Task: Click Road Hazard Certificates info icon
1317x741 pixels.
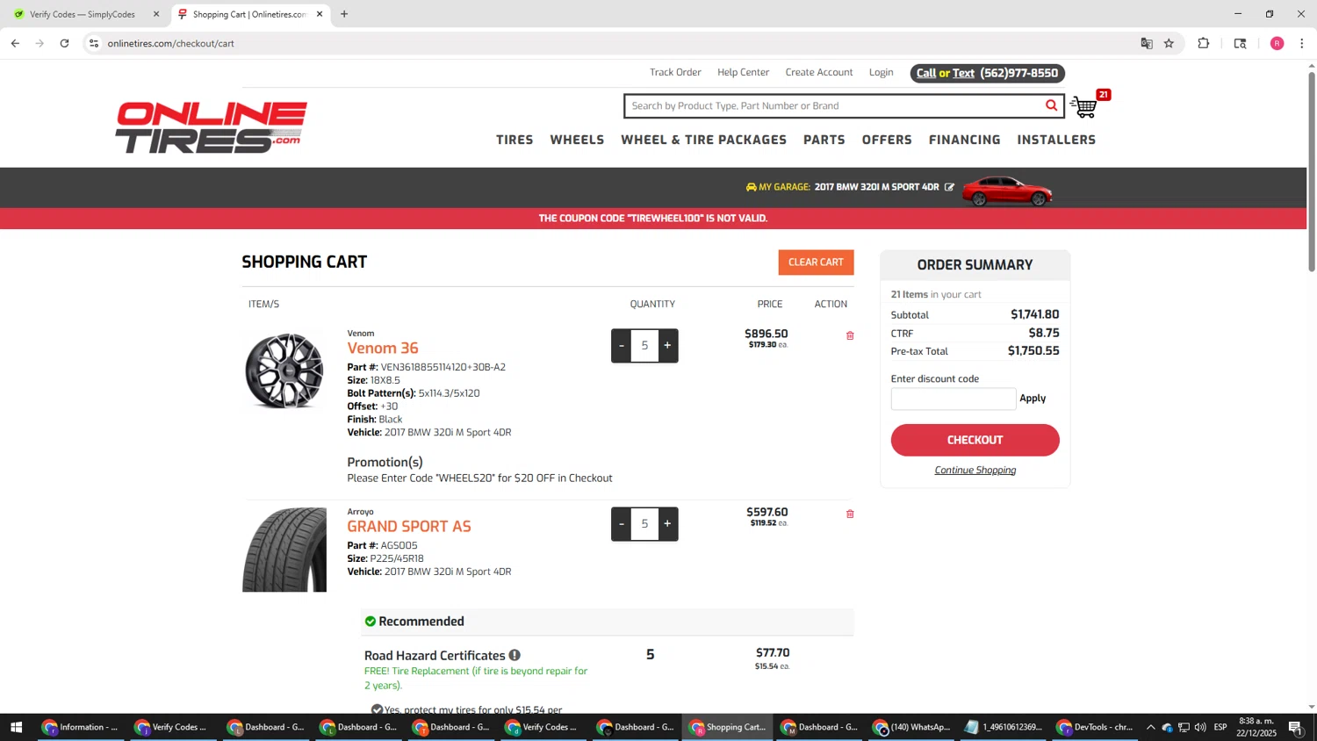Action: [x=515, y=655]
